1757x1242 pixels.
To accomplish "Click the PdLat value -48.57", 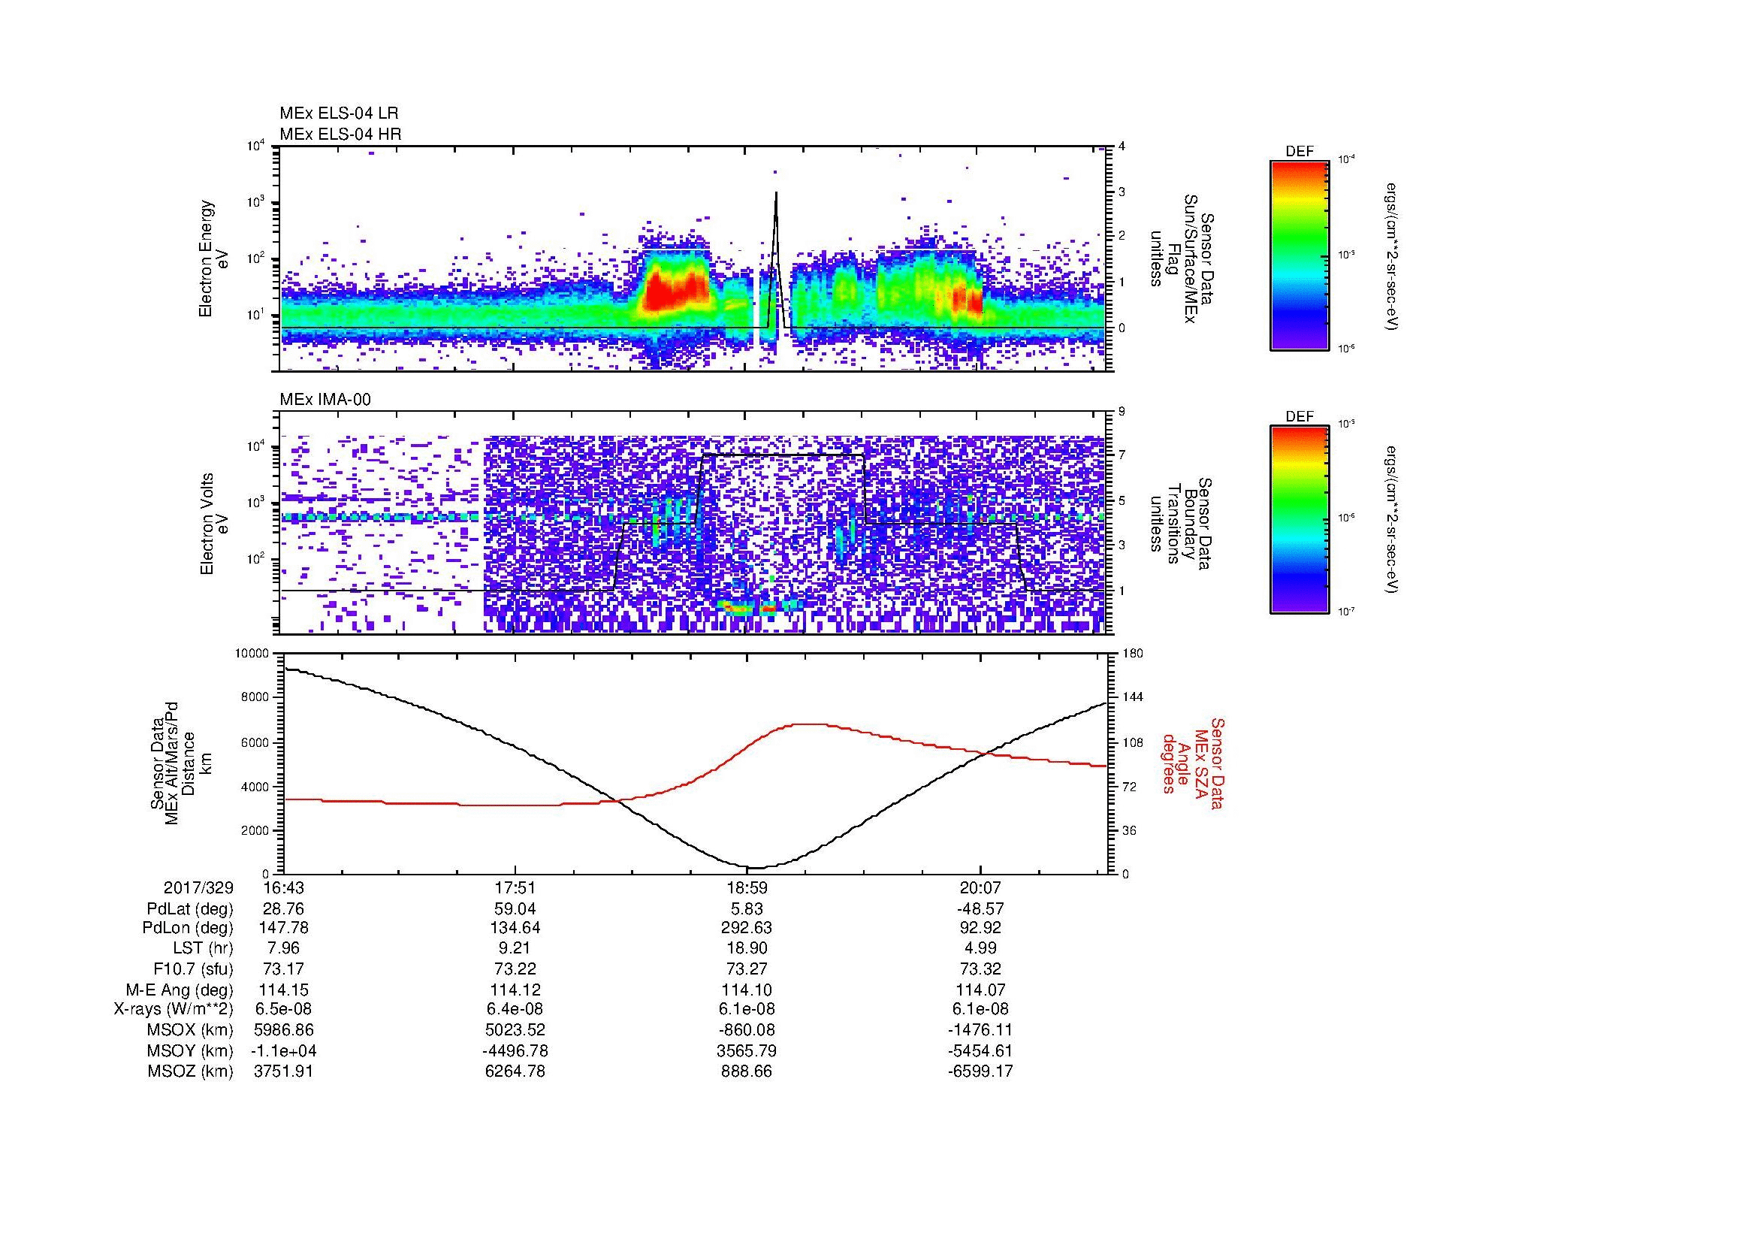I will pos(980,909).
